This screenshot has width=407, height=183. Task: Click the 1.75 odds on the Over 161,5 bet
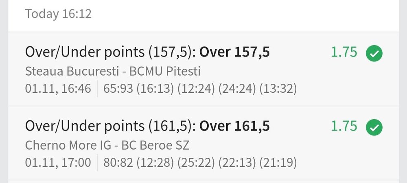tap(344, 127)
